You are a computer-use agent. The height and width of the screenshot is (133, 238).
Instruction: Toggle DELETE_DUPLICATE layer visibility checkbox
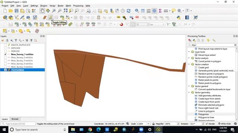(5, 45)
